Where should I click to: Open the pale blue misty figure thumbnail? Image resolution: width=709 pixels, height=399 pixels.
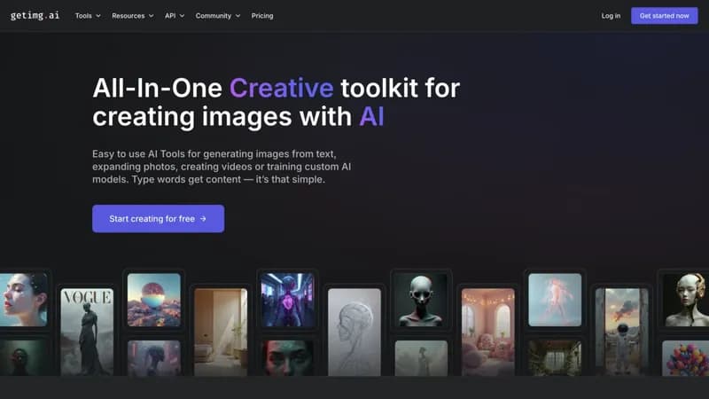tap(555, 300)
